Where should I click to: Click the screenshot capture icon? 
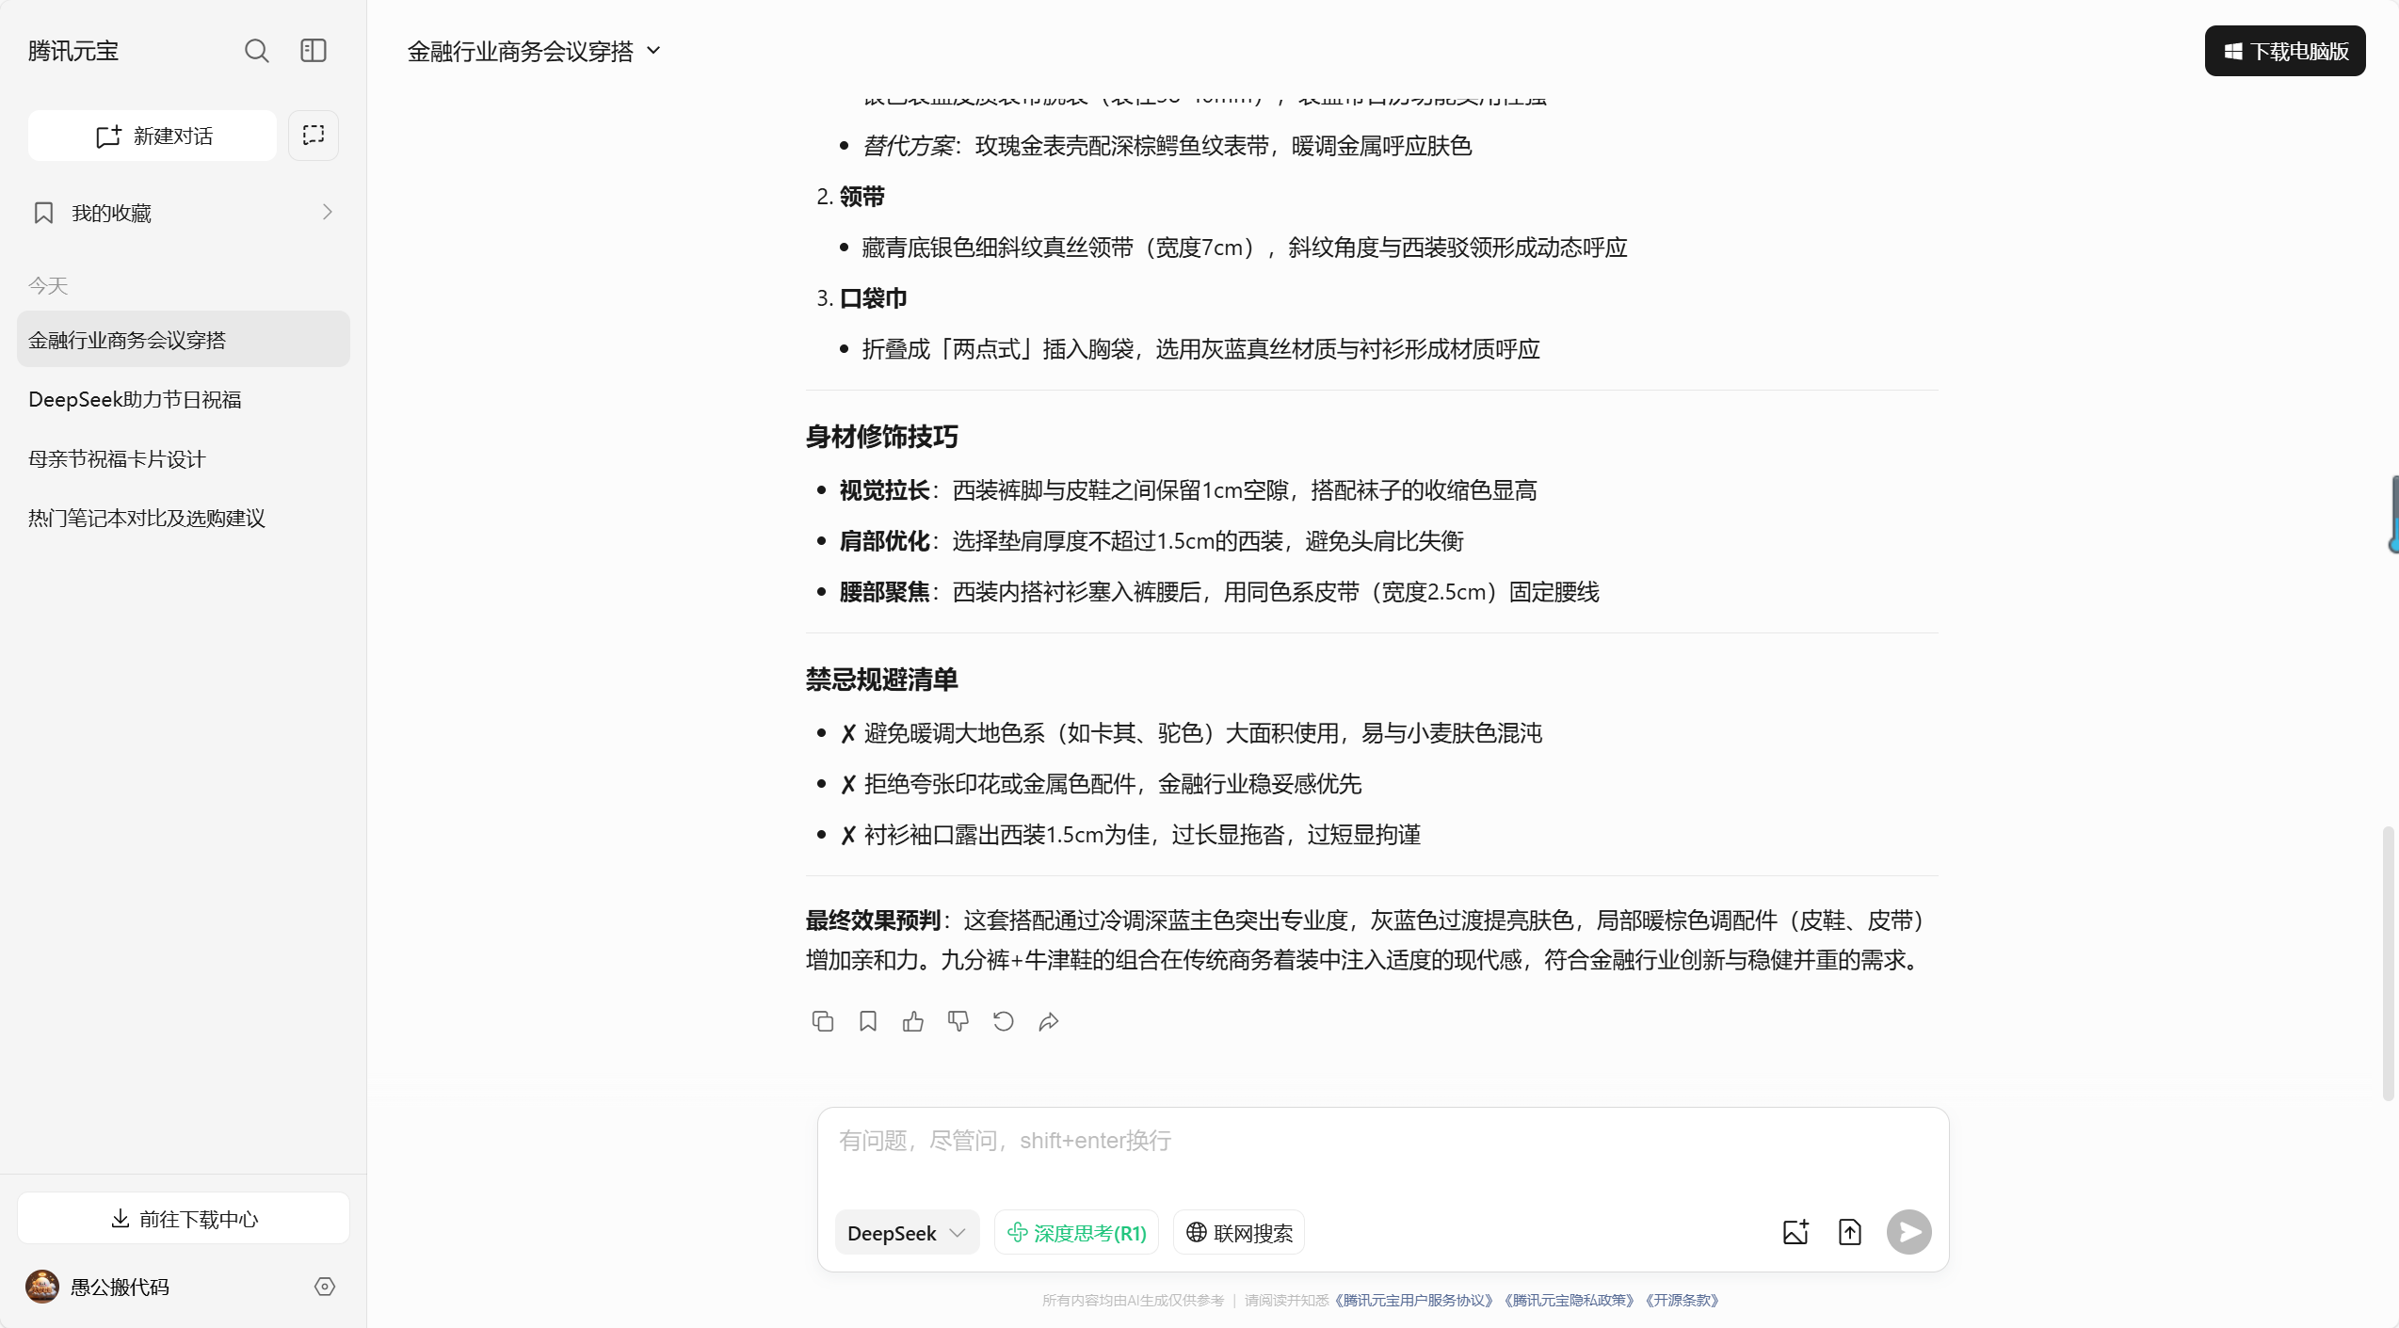click(313, 136)
